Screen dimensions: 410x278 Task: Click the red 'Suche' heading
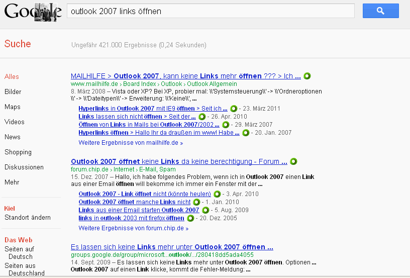pyautogui.click(x=18, y=44)
